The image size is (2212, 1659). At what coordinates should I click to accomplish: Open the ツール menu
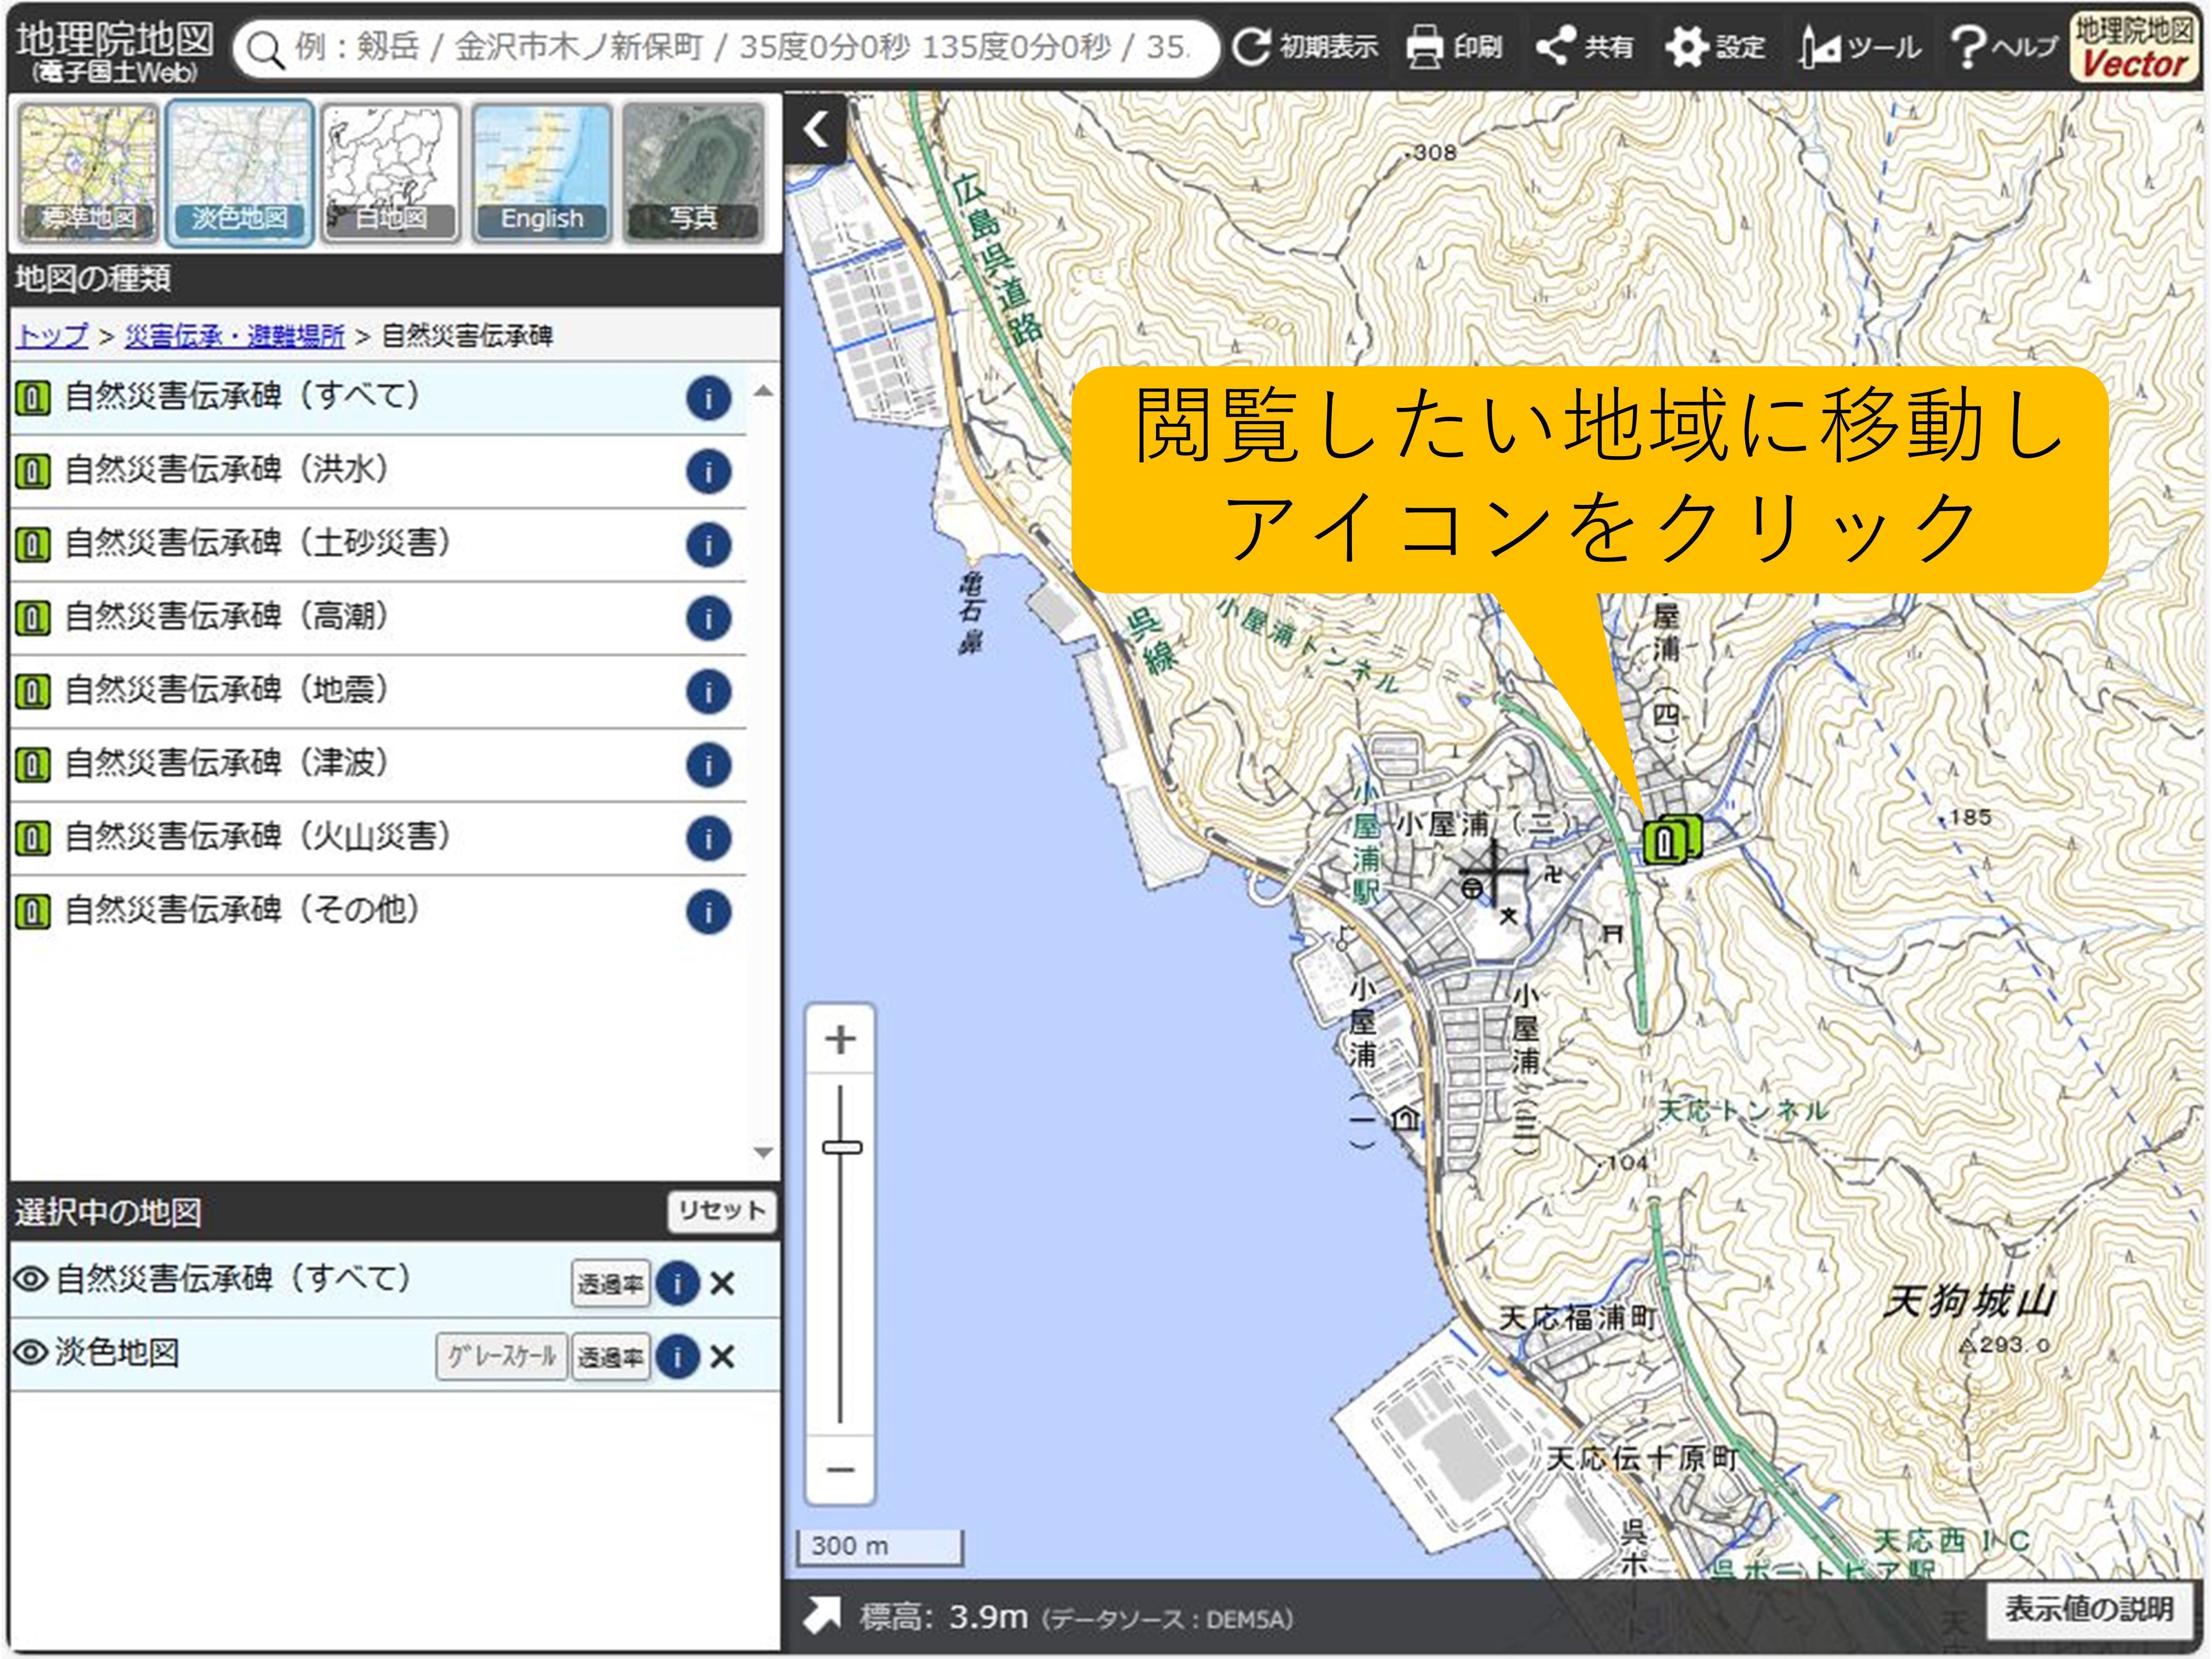click(1859, 47)
